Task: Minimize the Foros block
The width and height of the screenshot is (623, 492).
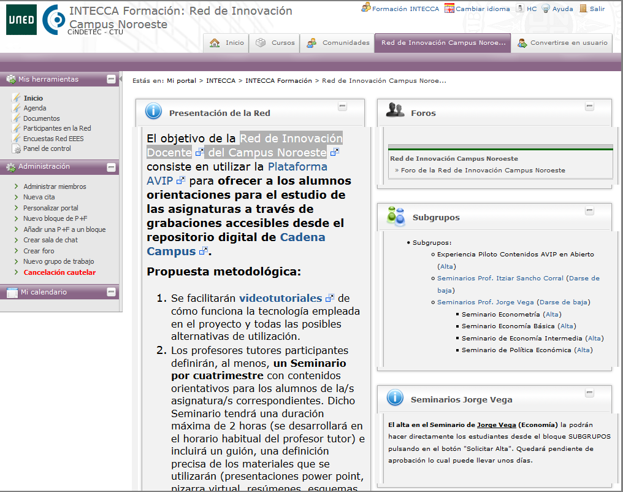Action: coord(590,106)
